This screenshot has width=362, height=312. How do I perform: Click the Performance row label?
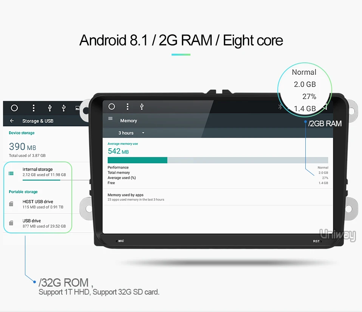(118, 167)
